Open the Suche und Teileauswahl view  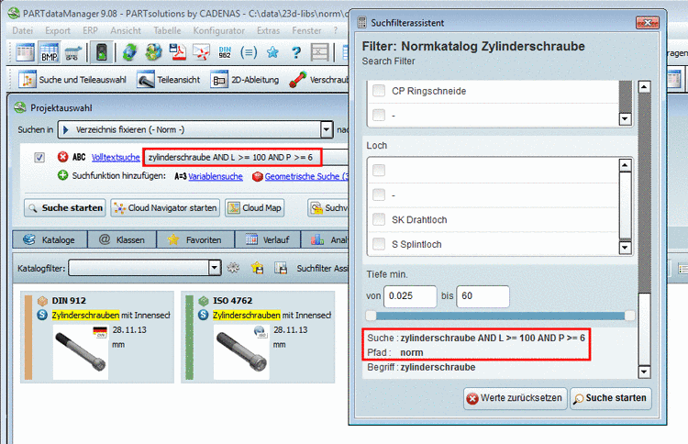click(72, 80)
